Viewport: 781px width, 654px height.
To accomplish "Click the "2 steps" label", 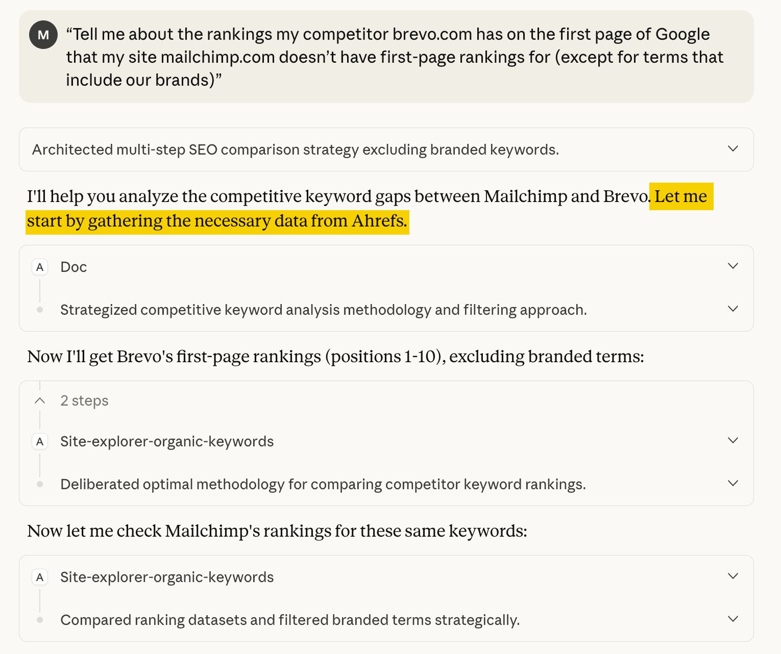I will pos(84,401).
